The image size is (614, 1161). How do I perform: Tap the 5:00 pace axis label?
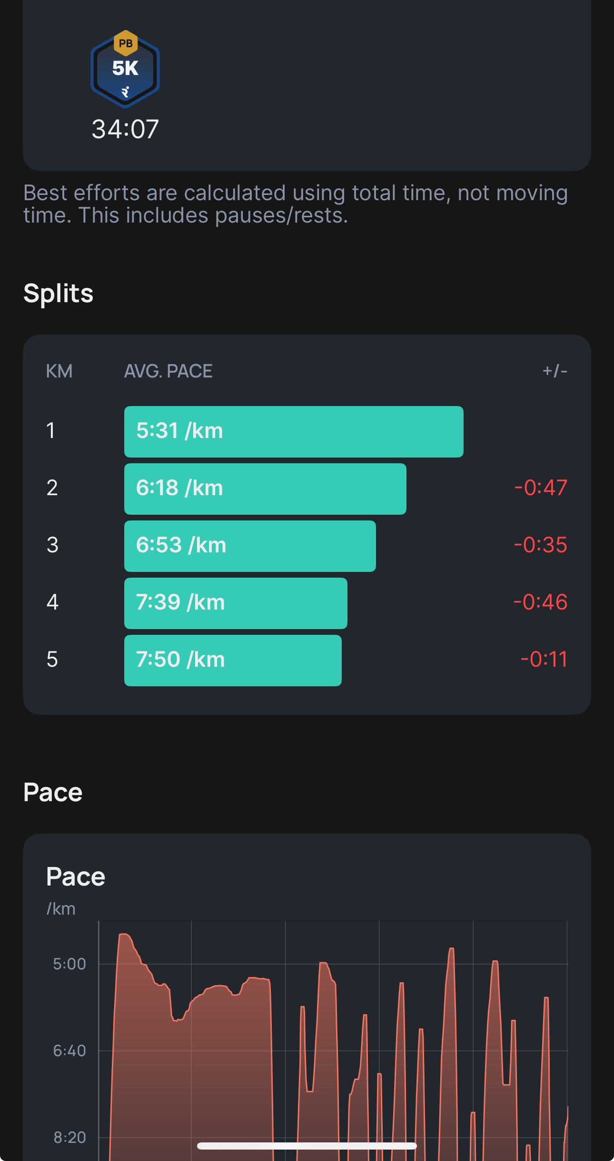coord(69,964)
